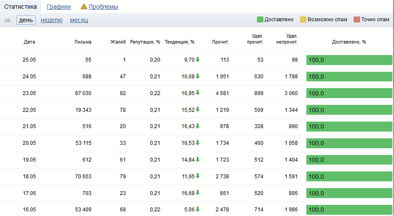The height and width of the screenshot is (216, 394).
Task: Click the trend arrow next to 11,95
Action: point(198,176)
